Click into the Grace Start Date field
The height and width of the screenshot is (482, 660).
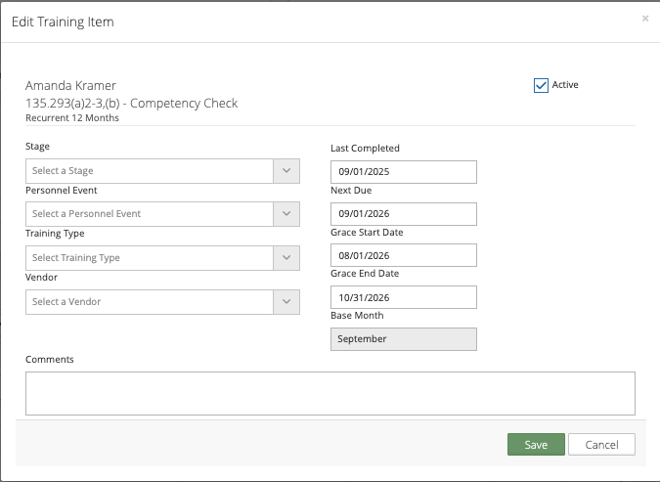click(x=403, y=255)
